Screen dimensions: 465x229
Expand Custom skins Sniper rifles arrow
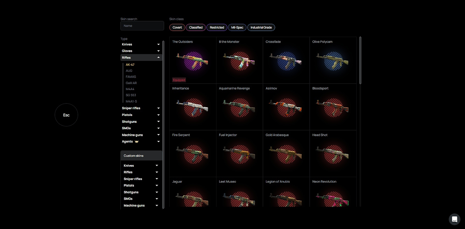tap(157, 179)
